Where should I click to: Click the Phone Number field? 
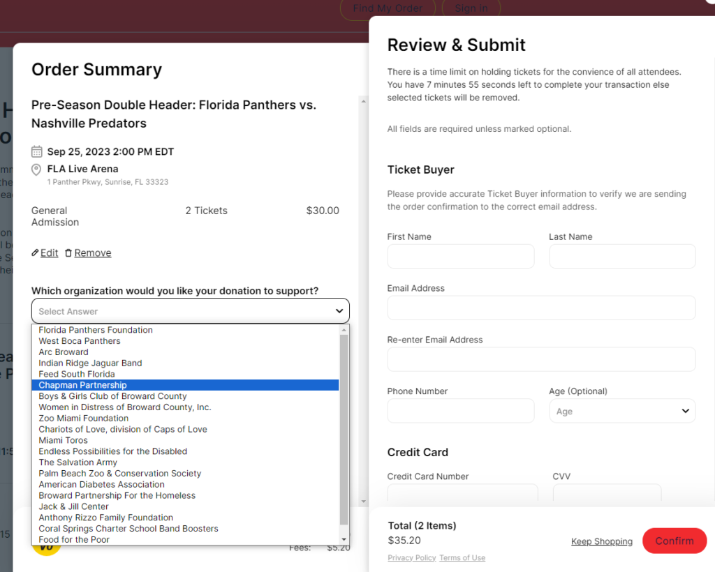pos(461,411)
